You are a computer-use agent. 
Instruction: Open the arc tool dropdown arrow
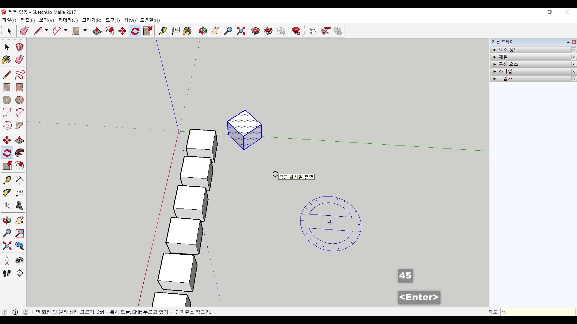66,31
